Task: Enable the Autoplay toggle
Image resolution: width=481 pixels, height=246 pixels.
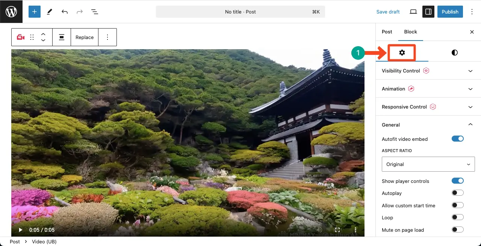Action: click(x=457, y=193)
